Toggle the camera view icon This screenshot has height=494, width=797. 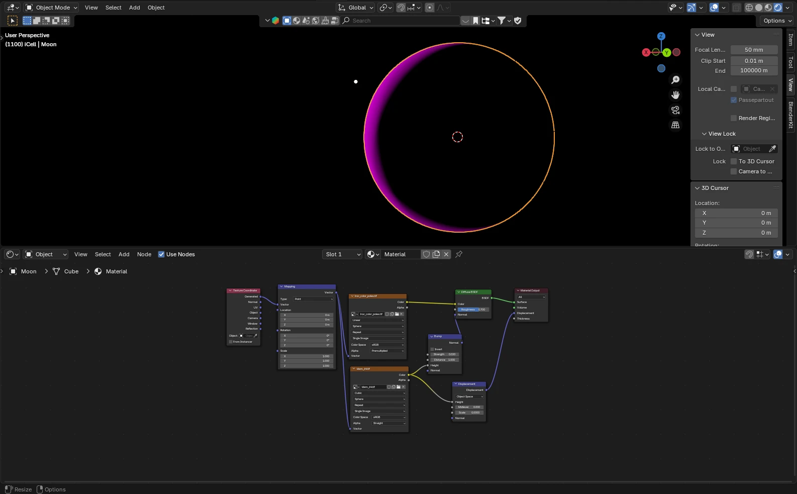[x=675, y=110]
